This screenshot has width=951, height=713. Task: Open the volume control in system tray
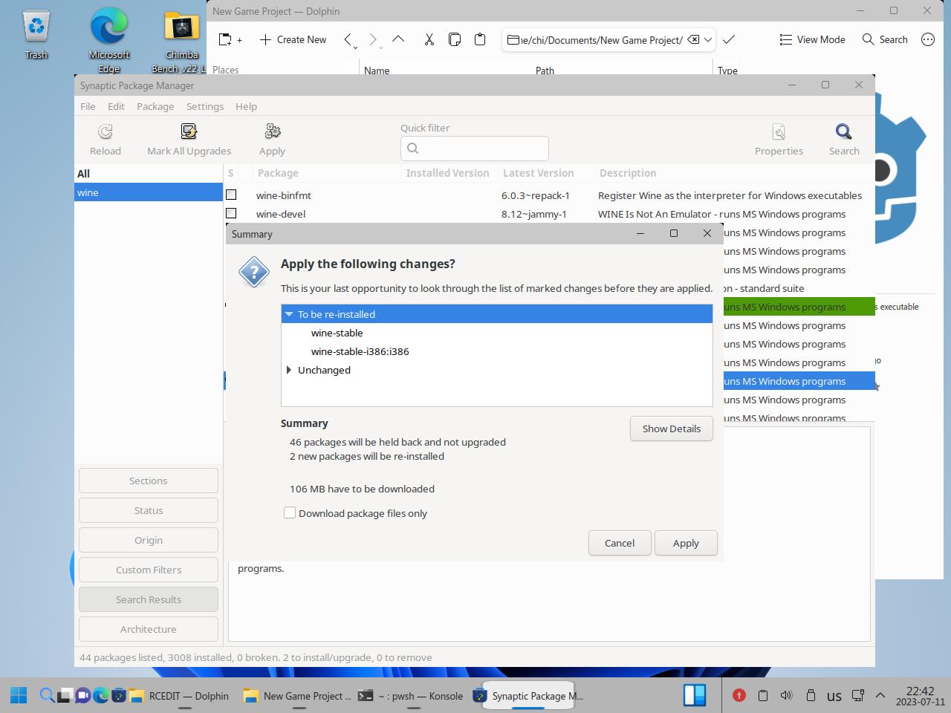pos(786,695)
